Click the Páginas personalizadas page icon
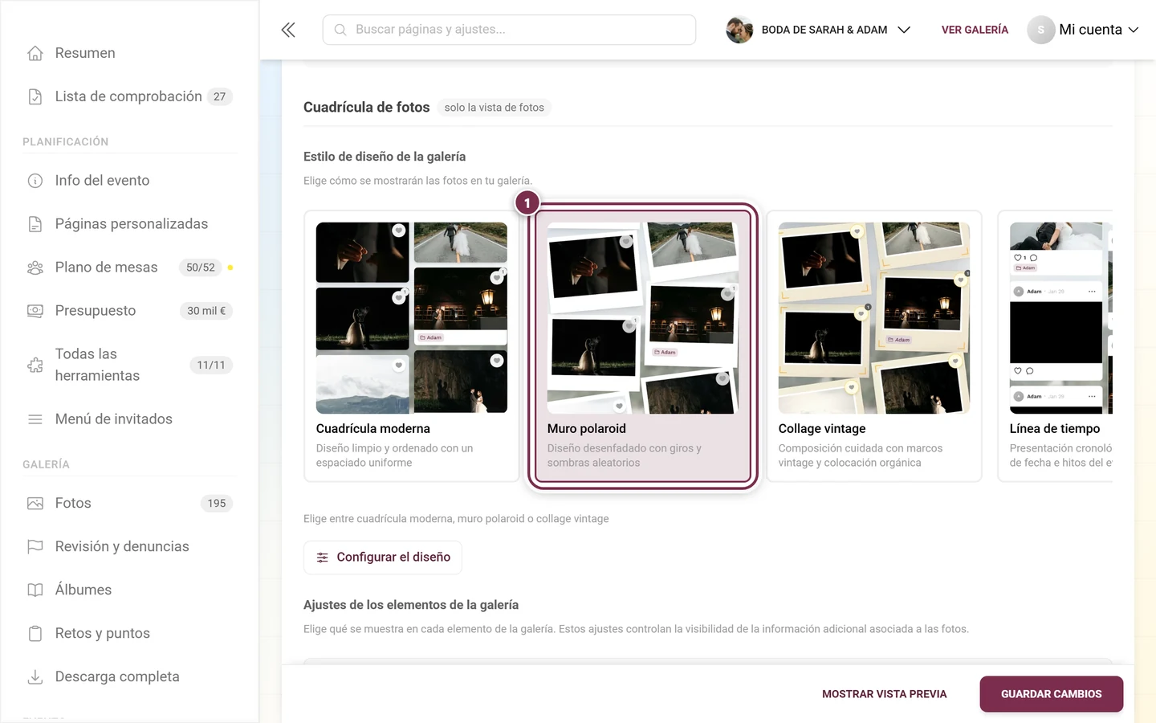Screen dimensions: 1156x723 (35, 224)
